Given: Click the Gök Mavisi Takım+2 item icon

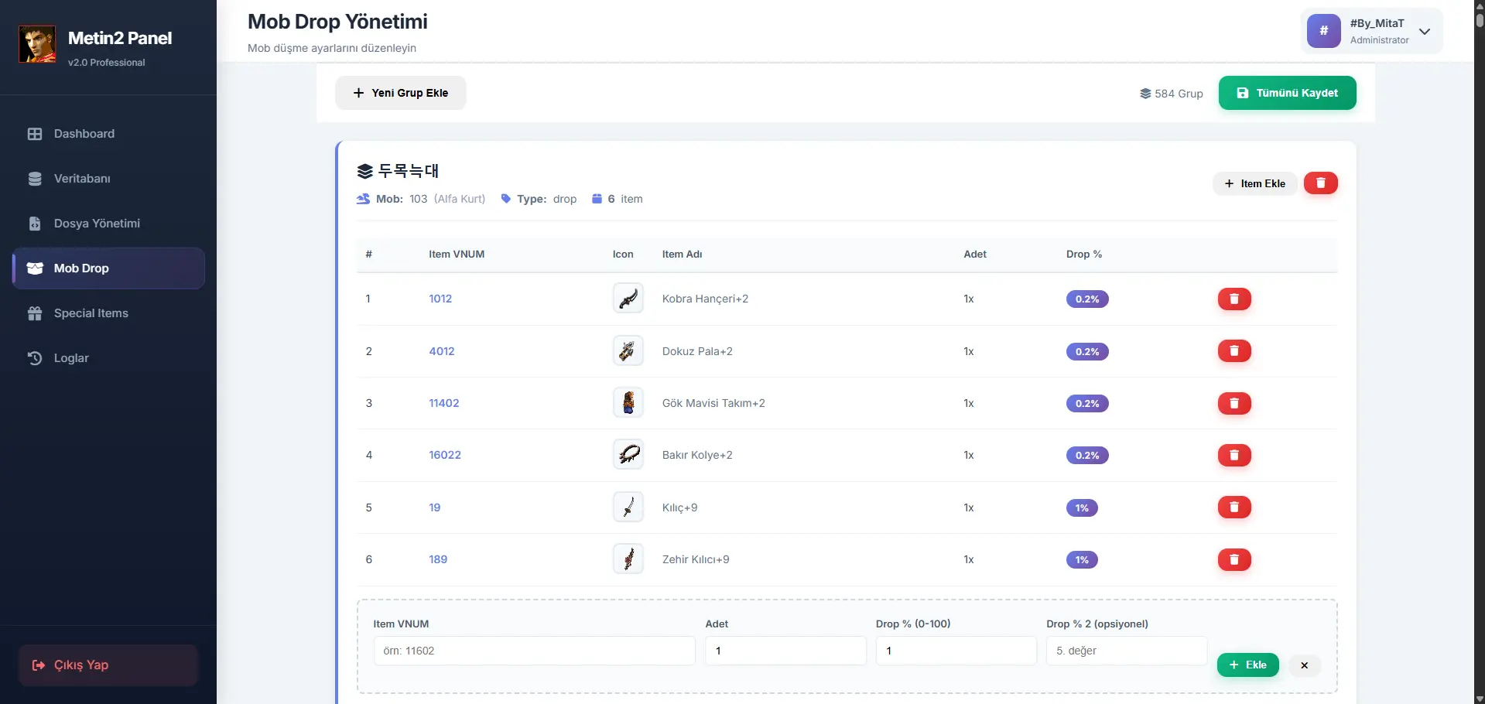Looking at the screenshot, I should [628, 403].
